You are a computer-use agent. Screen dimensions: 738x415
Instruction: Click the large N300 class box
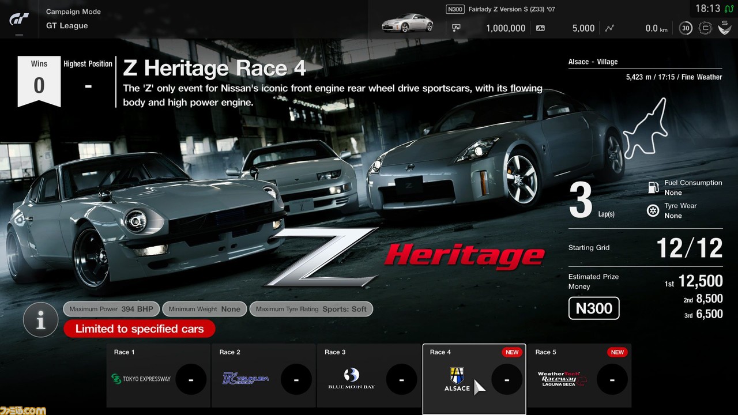594,308
